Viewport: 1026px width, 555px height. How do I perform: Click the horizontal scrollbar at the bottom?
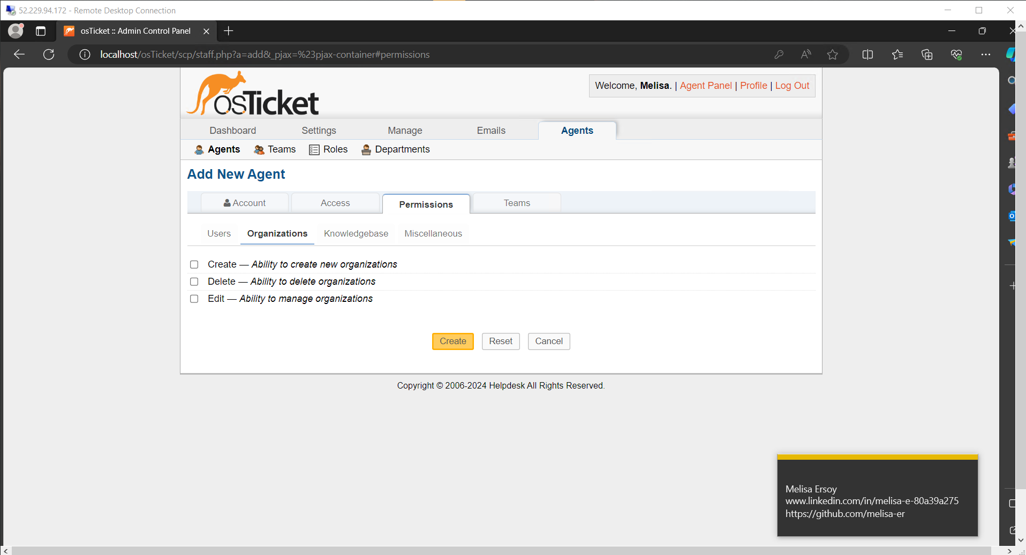(501, 551)
